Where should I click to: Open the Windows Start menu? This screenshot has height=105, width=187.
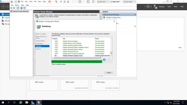pos(3,102)
